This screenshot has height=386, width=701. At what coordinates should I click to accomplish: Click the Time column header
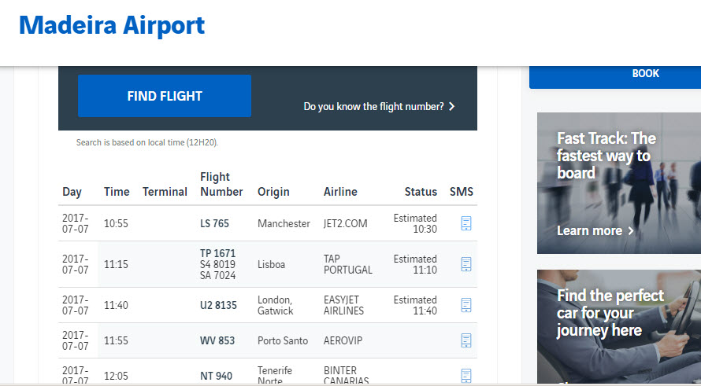[117, 192]
